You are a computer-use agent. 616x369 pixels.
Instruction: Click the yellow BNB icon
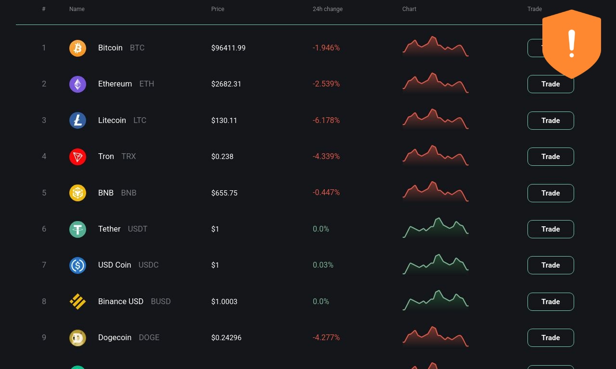(77, 193)
